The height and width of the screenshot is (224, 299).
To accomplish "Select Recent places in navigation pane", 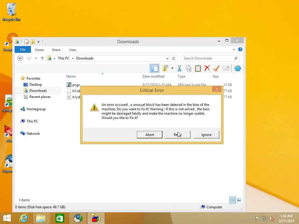I will (x=40, y=97).
